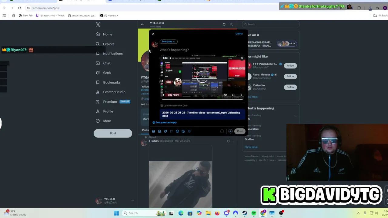The image size is (388, 218).
Task: Open Spotify from the taskbar
Action: coord(254,213)
